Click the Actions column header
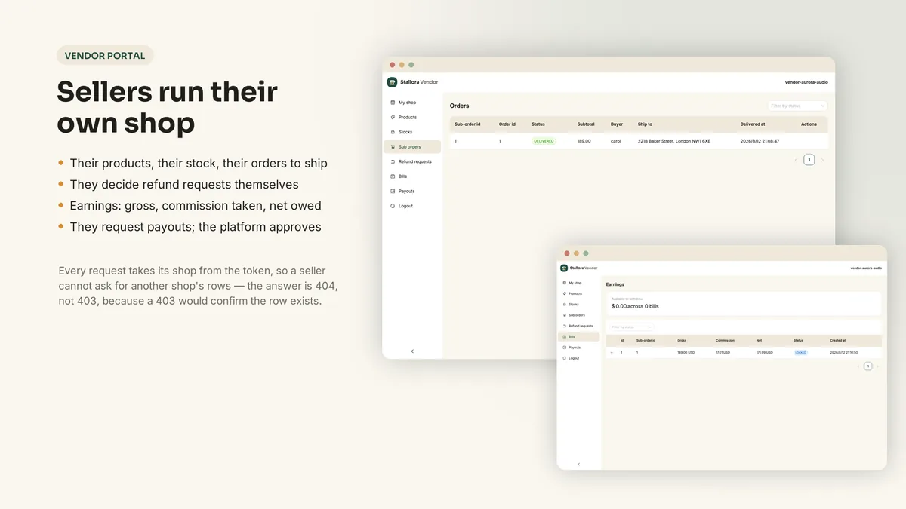The image size is (906, 509). click(x=809, y=124)
